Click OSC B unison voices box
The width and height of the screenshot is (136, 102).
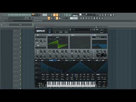point(72,51)
